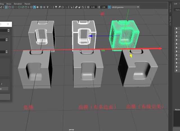This screenshot has height=131, width=180.
Task: Enable the Wireframe display cube icon
Action: pos(30,7)
